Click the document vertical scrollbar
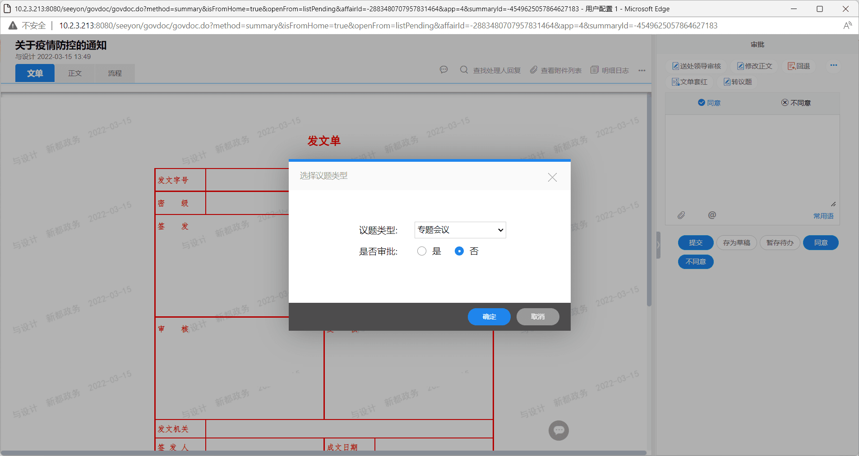Image resolution: width=859 pixels, height=456 pixels. pyautogui.click(x=649, y=200)
